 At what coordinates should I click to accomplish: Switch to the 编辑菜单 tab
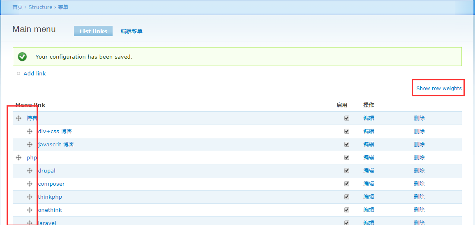[131, 31]
